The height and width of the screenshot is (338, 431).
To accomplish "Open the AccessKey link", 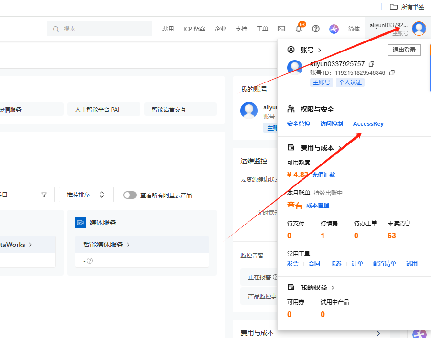I will [x=368, y=124].
